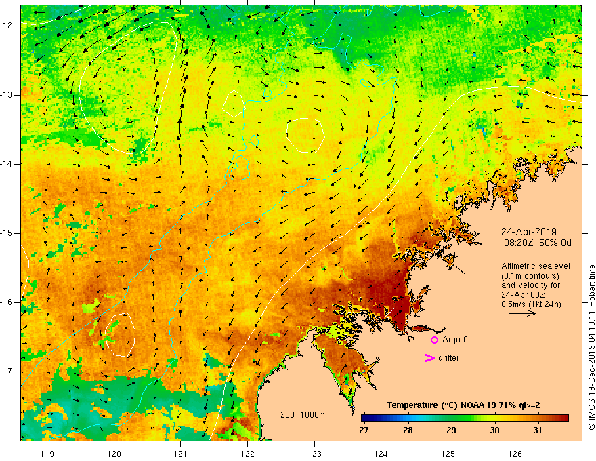Click the color bar value "29"

(x=451, y=430)
